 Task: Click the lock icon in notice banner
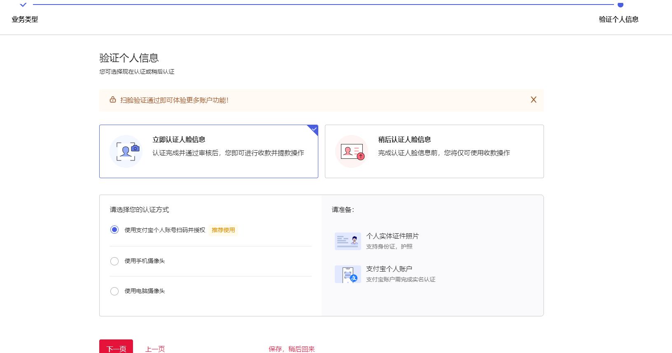point(112,100)
